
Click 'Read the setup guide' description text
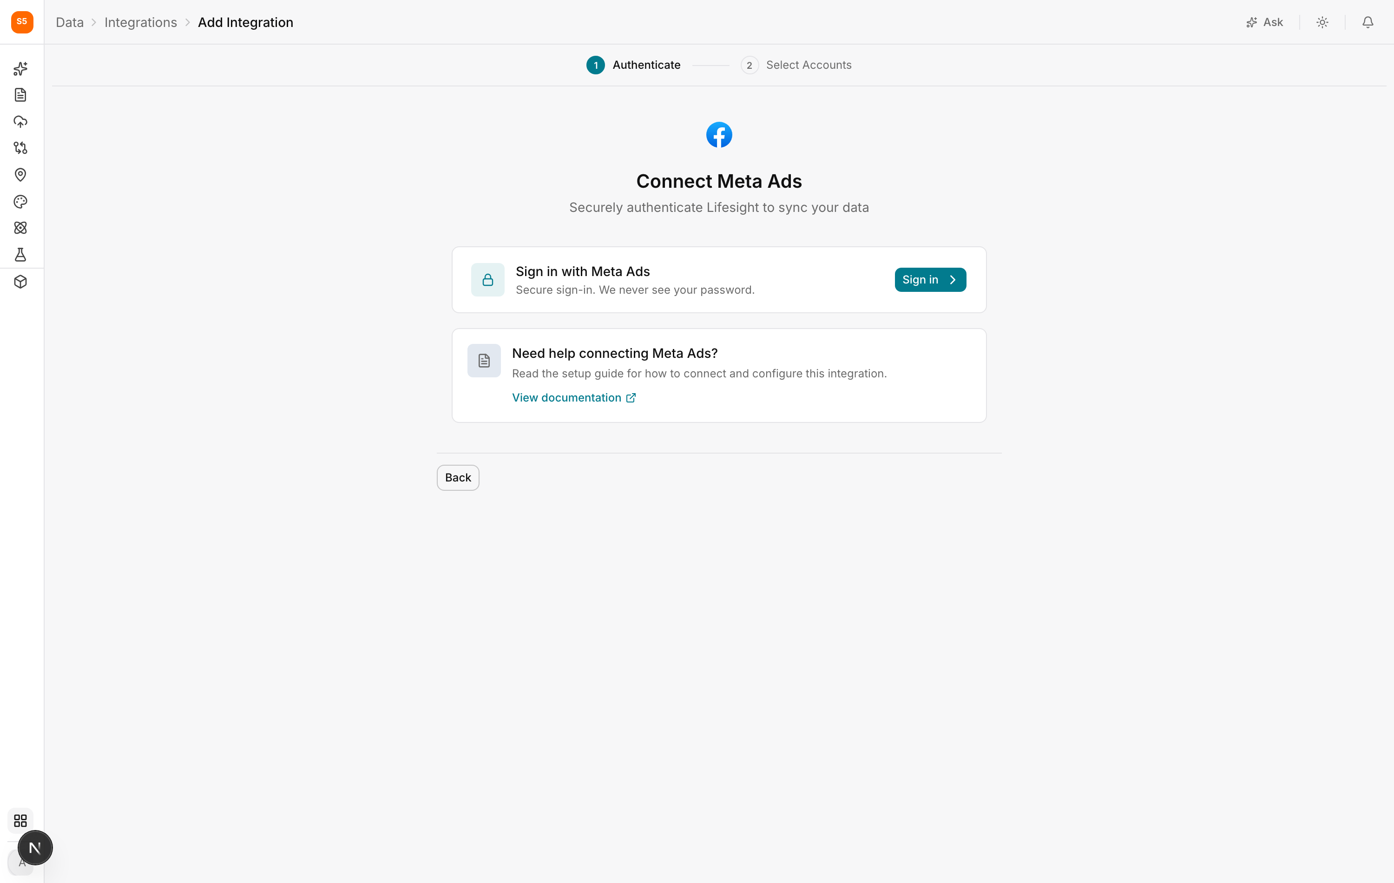[x=699, y=374]
